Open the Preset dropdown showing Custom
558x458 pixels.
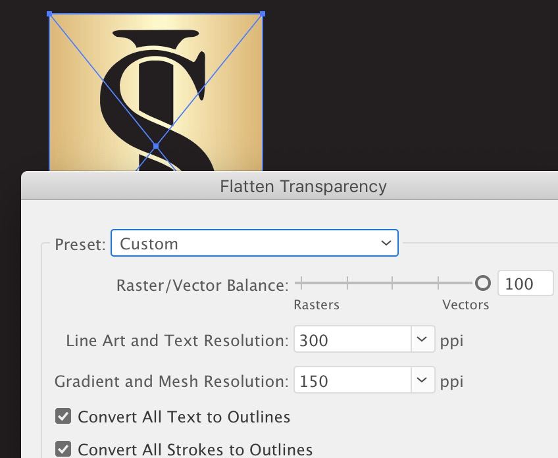coord(254,243)
